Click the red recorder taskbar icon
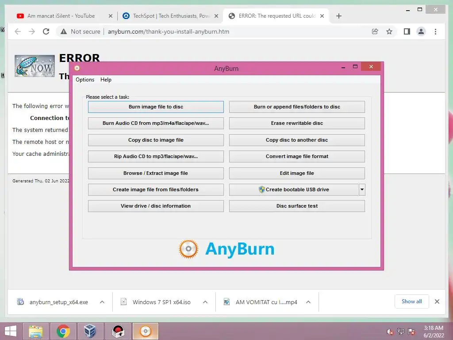Viewport: 453px width, 340px height. coord(118,331)
